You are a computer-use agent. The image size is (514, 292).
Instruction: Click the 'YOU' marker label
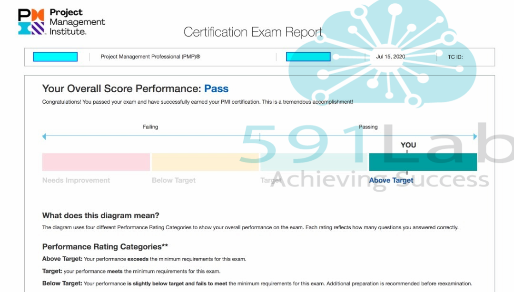point(408,145)
